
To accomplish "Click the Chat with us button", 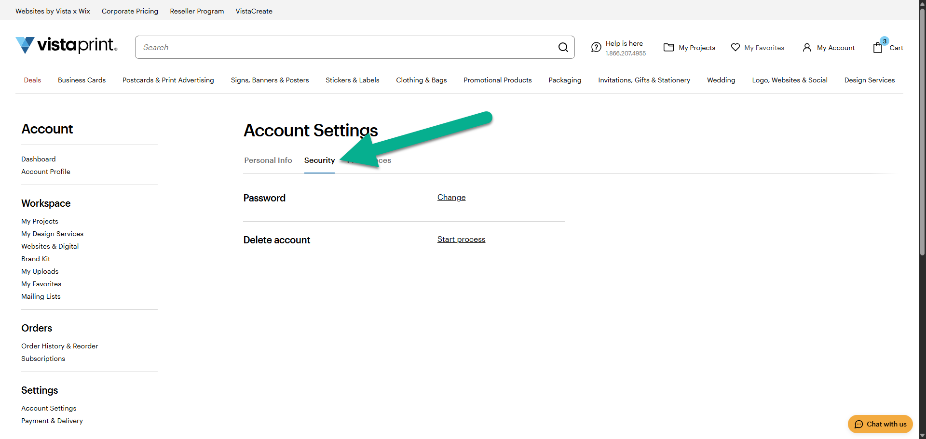I will point(880,424).
